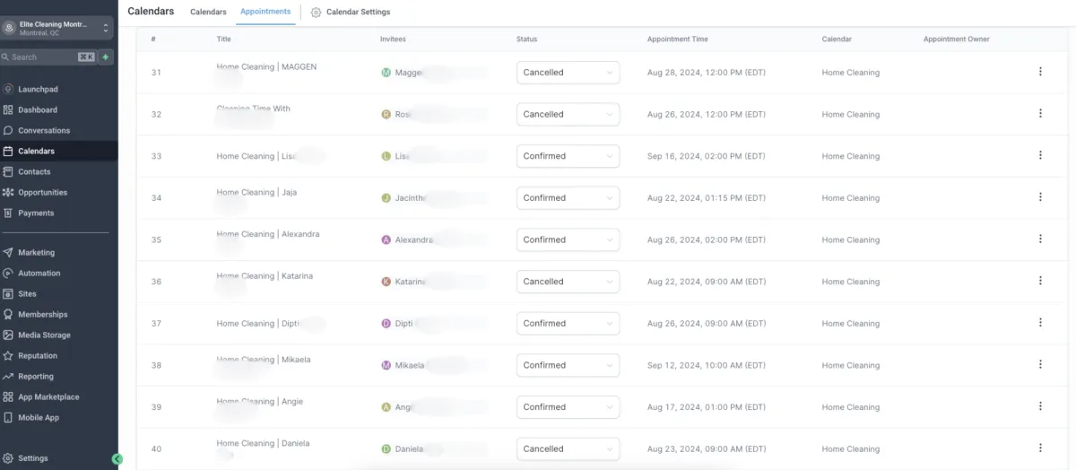The image size is (1076, 470).
Task: Click the Title column header
Action: 224,39
